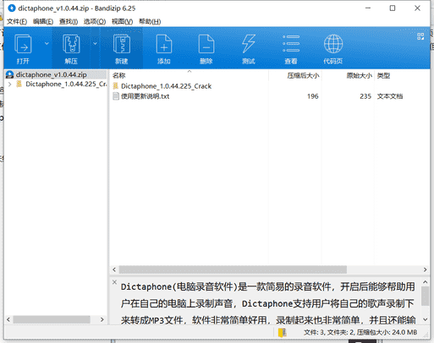Open the 文件(F) menu
434x343 pixels.
17,22
